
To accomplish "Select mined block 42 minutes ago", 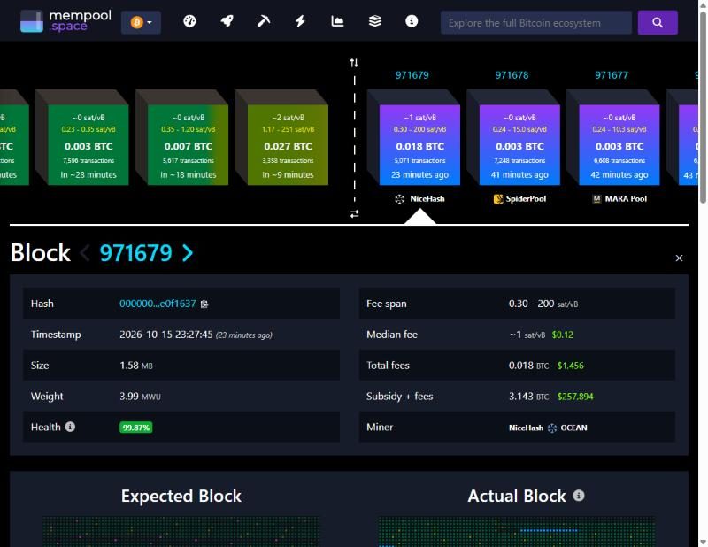I will (x=619, y=145).
